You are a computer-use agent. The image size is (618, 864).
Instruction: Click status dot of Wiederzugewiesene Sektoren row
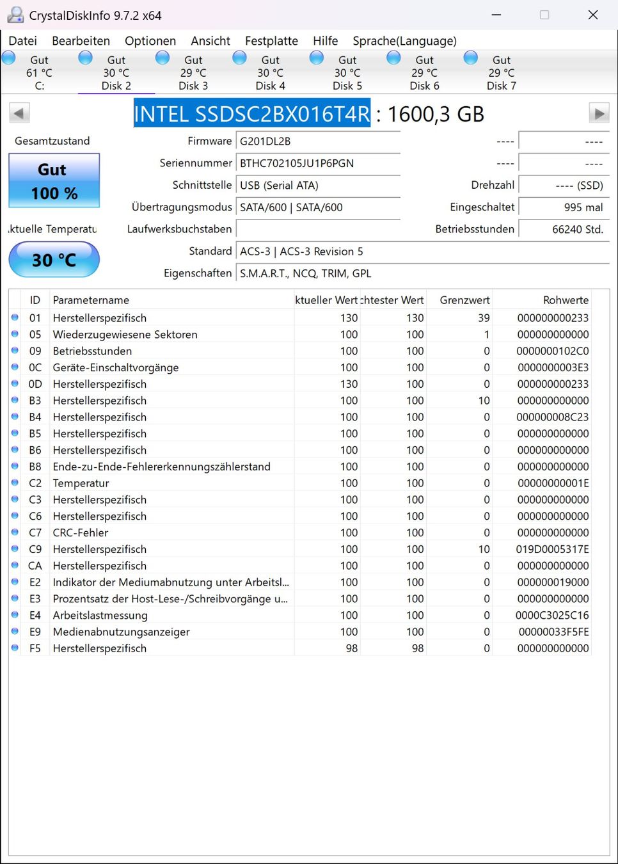tap(15, 333)
